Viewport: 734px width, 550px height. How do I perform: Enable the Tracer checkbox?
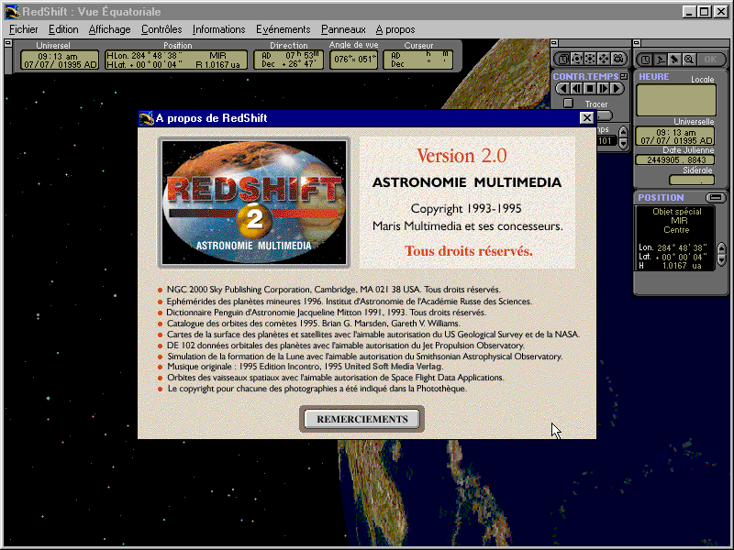pyautogui.click(x=568, y=104)
